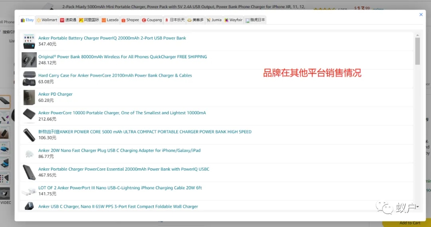
Task: Click thumbnail of PowerCore Essential 20000mAh
Action: point(29,172)
